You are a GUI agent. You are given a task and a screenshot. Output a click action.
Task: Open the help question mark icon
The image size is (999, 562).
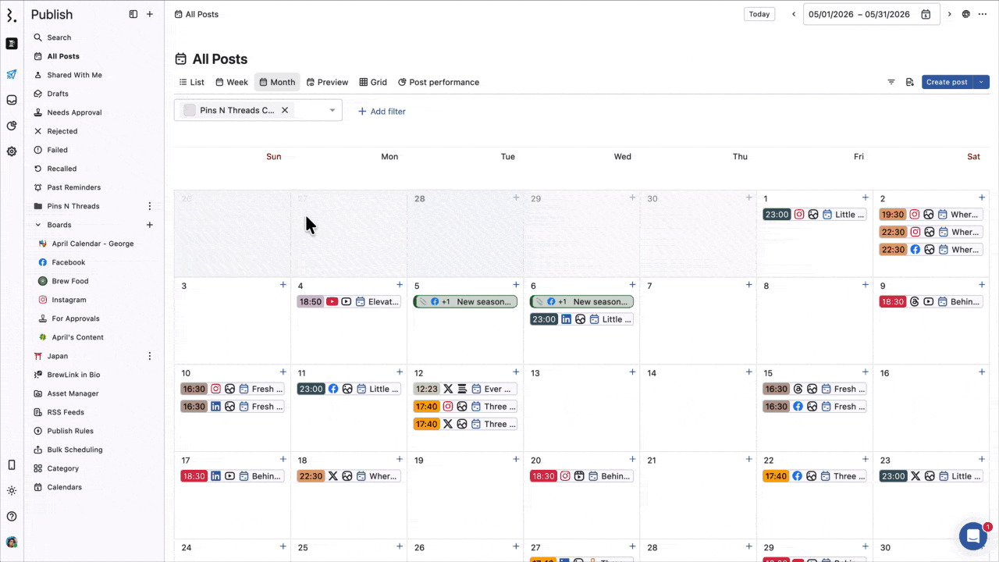pos(12,516)
